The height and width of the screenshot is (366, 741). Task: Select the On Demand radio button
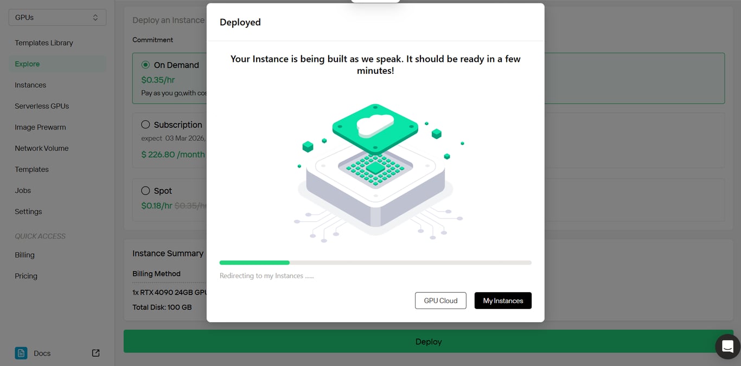click(145, 65)
